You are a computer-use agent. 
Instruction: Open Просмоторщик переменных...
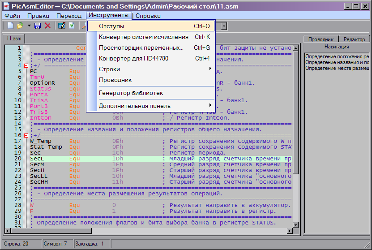151,48
